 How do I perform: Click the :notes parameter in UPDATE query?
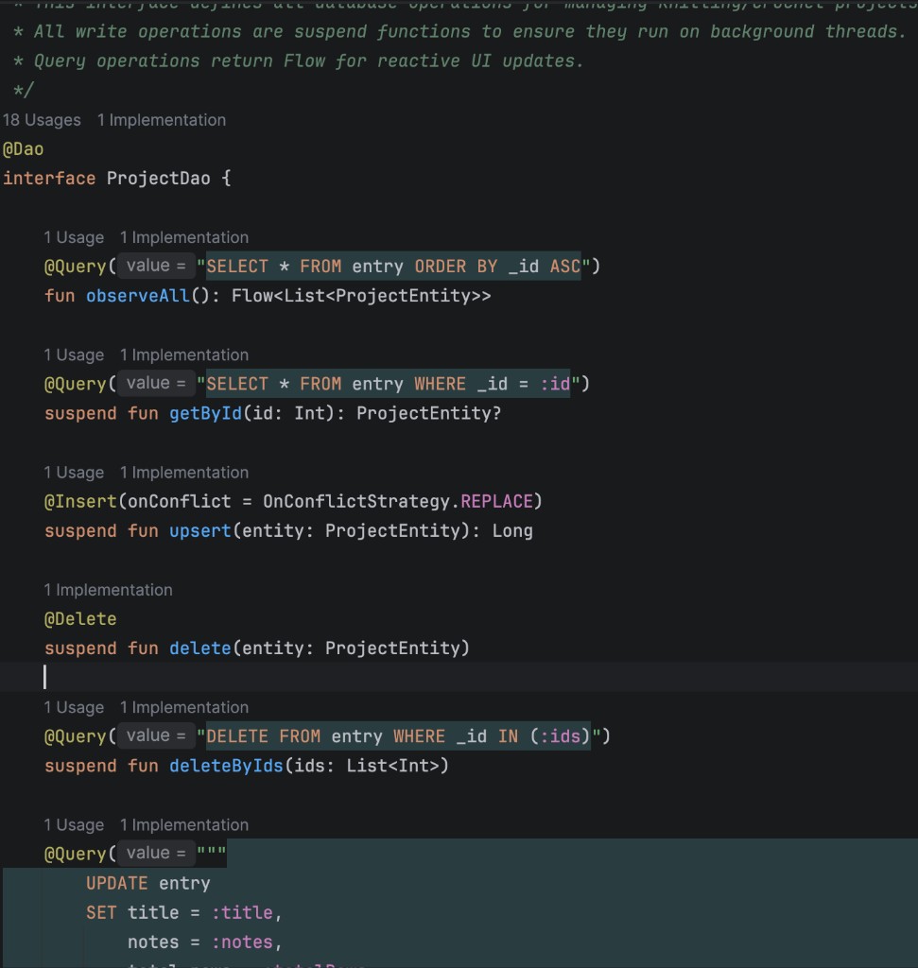(242, 942)
